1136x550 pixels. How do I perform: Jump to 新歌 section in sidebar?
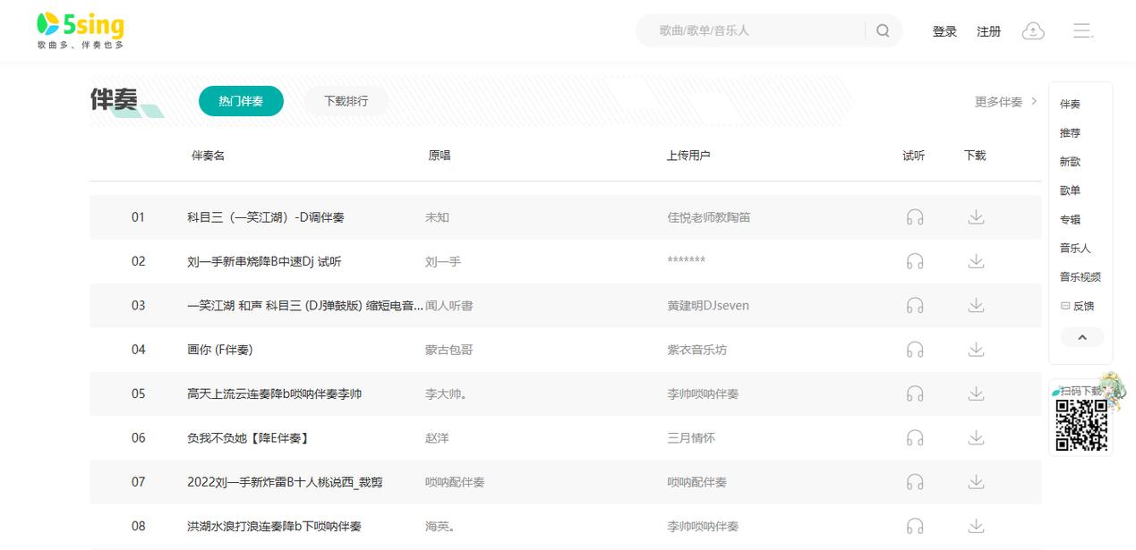(x=1070, y=162)
